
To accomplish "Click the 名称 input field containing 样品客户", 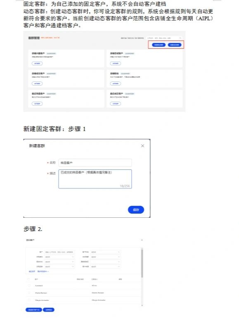I will point(95,163).
